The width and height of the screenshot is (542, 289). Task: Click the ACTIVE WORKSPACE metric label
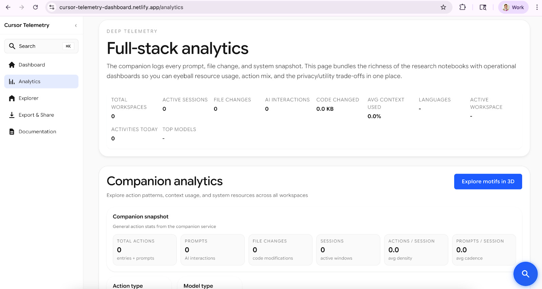486,103
